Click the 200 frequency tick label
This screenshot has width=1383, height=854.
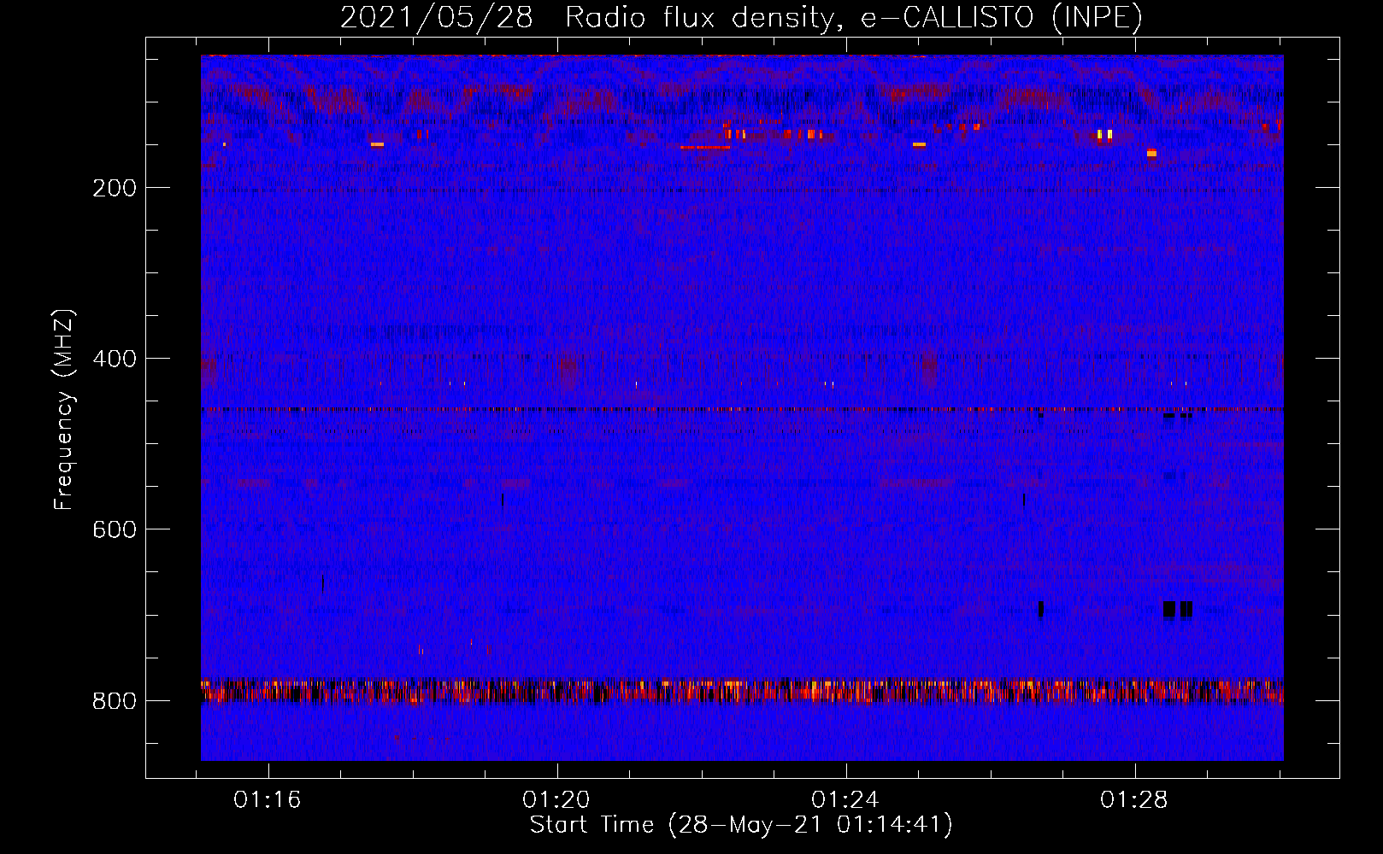point(115,188)
